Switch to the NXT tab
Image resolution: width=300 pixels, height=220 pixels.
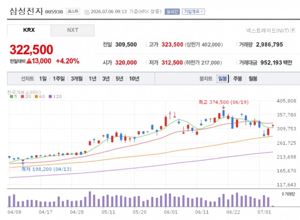click(73, 30)
